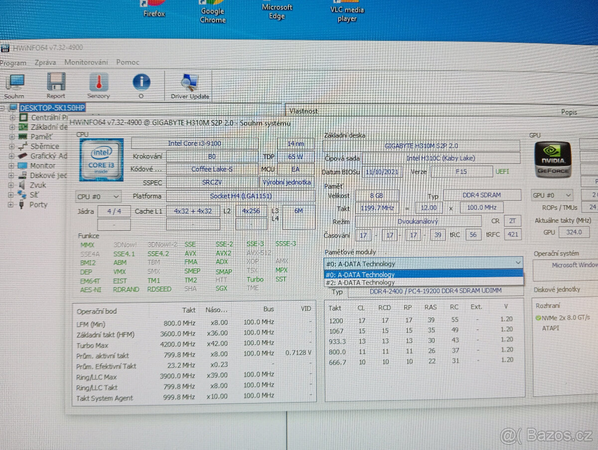Click the Socket H4 (LGA1151) platform field
The image size is (598, 450).
pos(240,196)
